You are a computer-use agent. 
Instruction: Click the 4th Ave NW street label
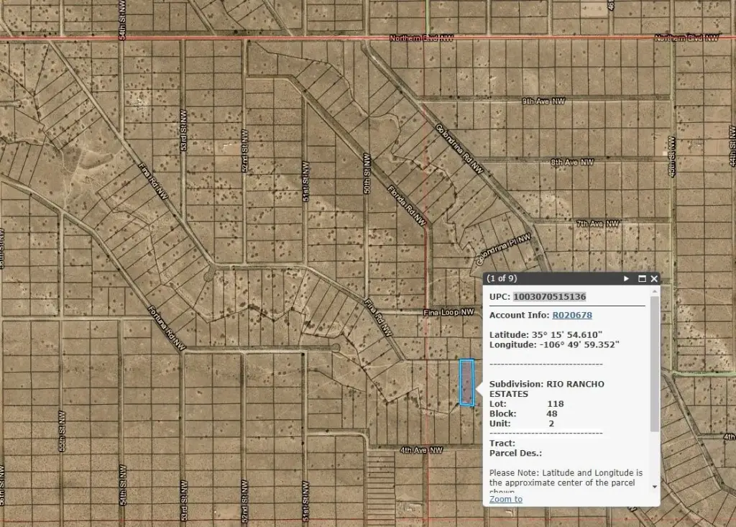coord(423,450)
